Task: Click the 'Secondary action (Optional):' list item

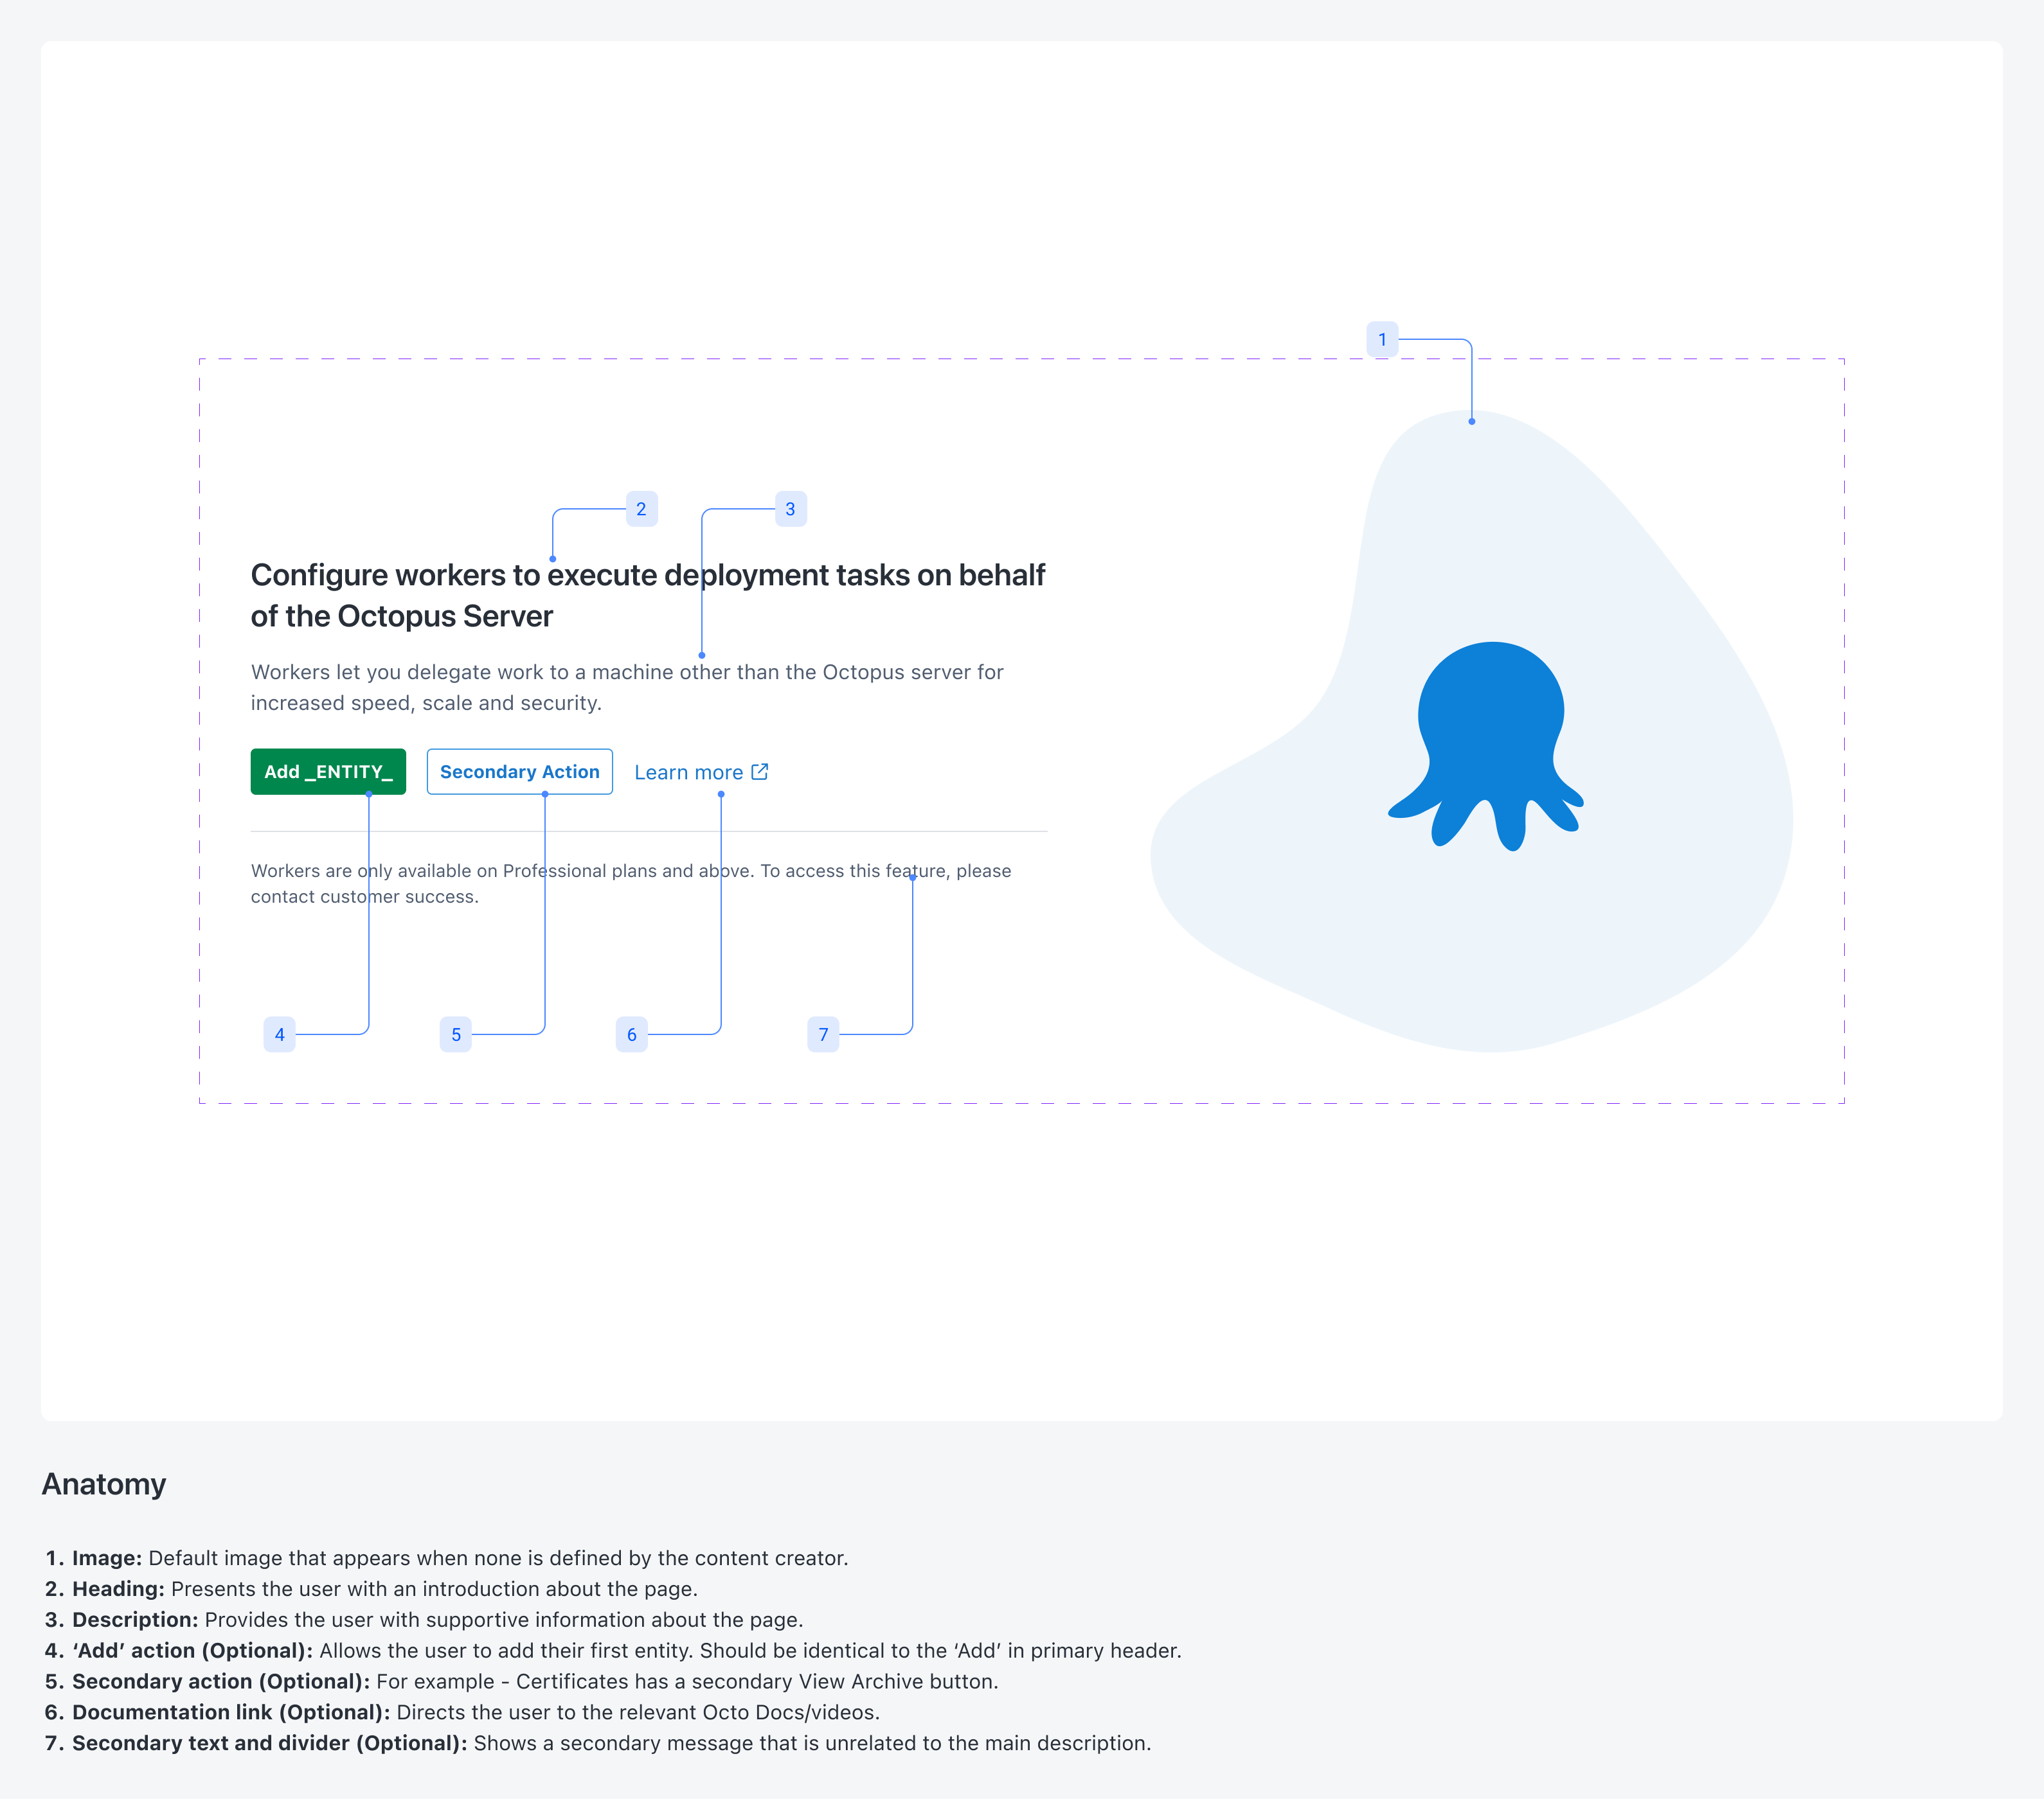Action: 521,1682
